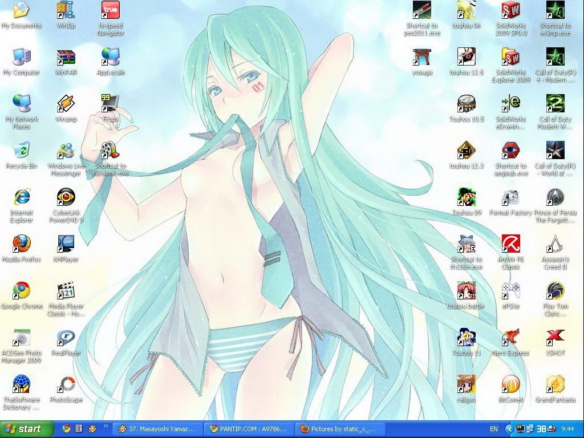Image resolution: width=584 pixels, height=438 pixels.
Task: Launch Winamp from the quick launch bar
Action: tap(92, 429)
